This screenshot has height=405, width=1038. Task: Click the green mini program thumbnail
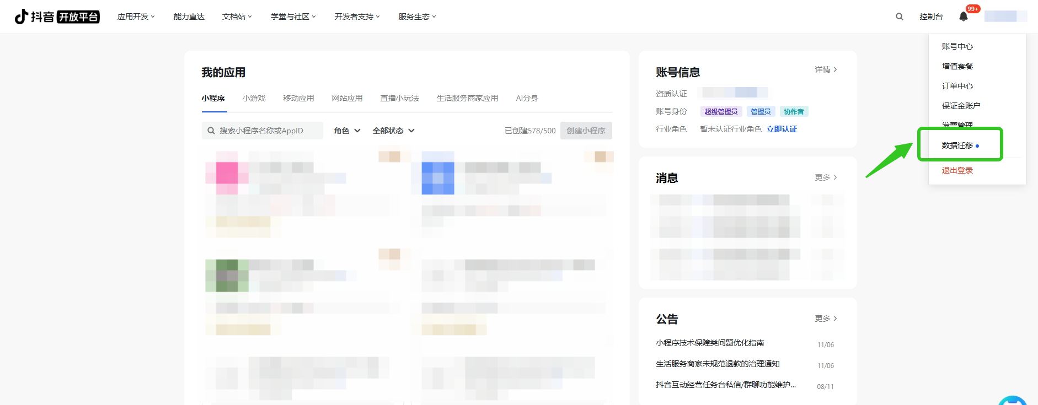[227, 276]
